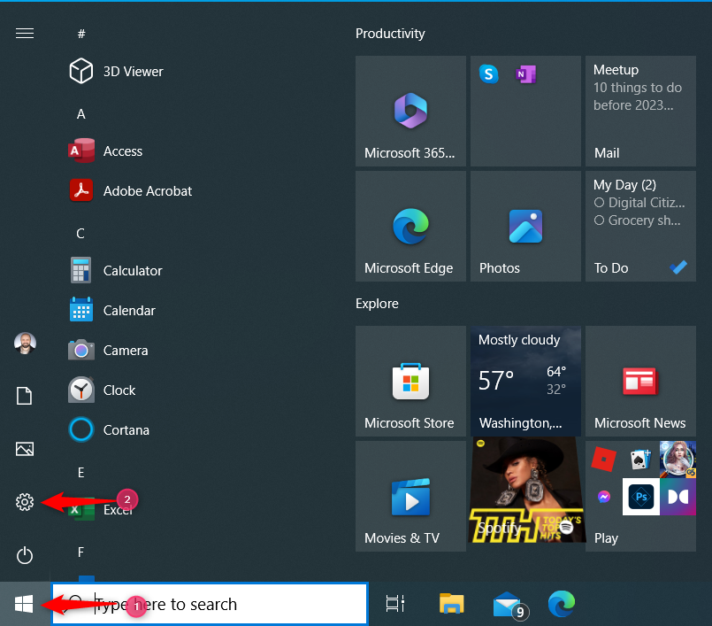Image resolution: width=712 pixels, height=626 pixels.
Task: Open Excel in the app list
Action: tap(101, 509)
